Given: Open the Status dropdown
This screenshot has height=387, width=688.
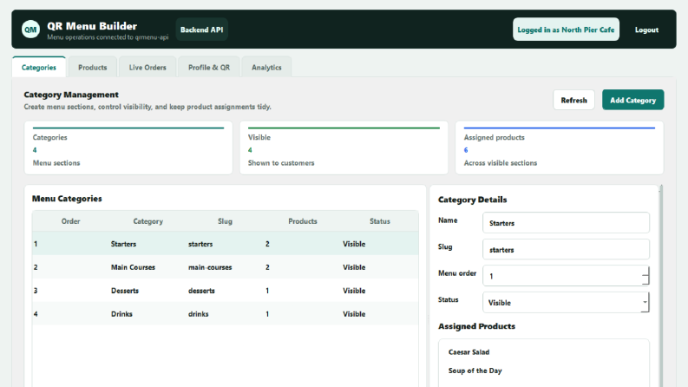Looking at the screenshot, I should click(566, 302).
